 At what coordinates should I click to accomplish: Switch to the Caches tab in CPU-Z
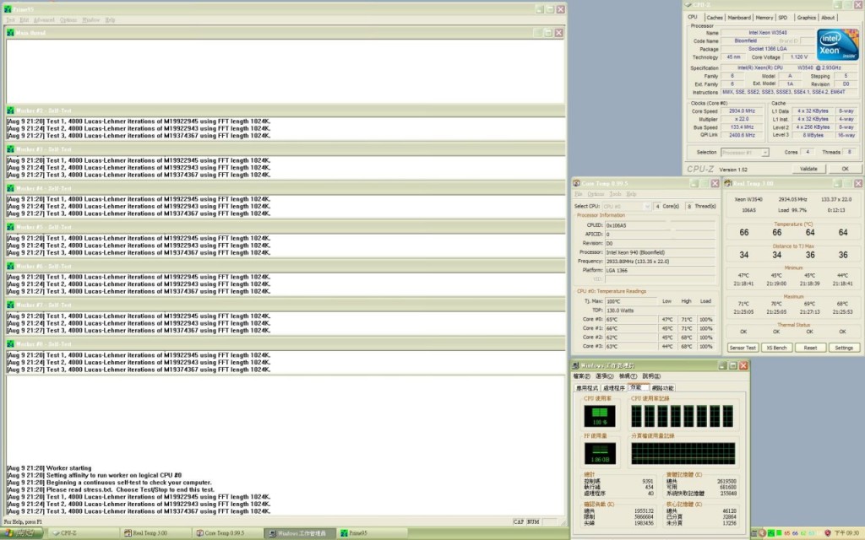point(715,18)
